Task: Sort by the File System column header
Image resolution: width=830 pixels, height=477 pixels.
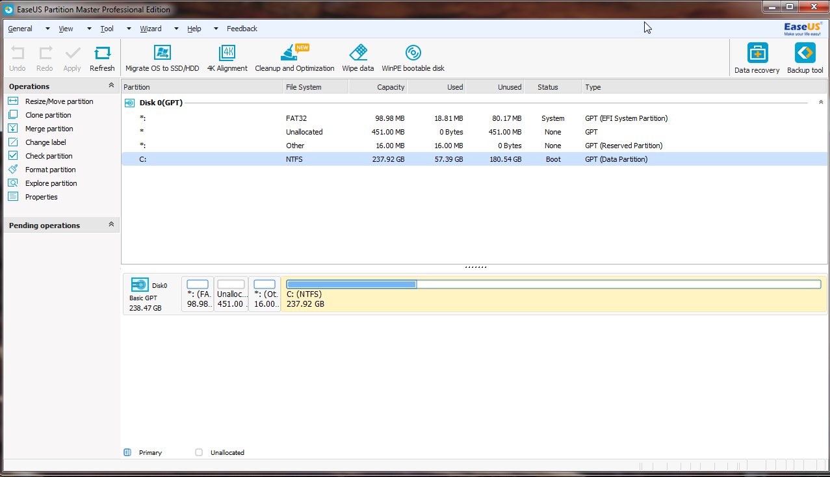Action: click(316, 87)
